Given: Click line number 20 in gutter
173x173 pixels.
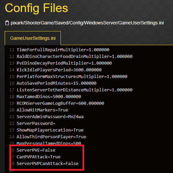Looking at the screenshot, I should (x=12, y=110).
